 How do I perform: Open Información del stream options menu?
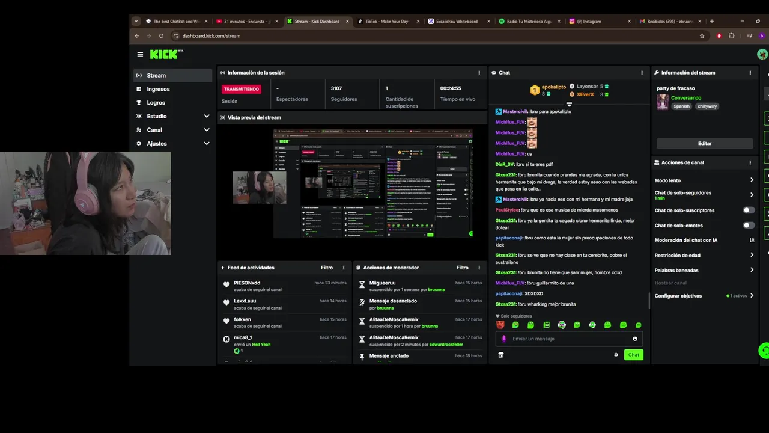pos(750,73)
